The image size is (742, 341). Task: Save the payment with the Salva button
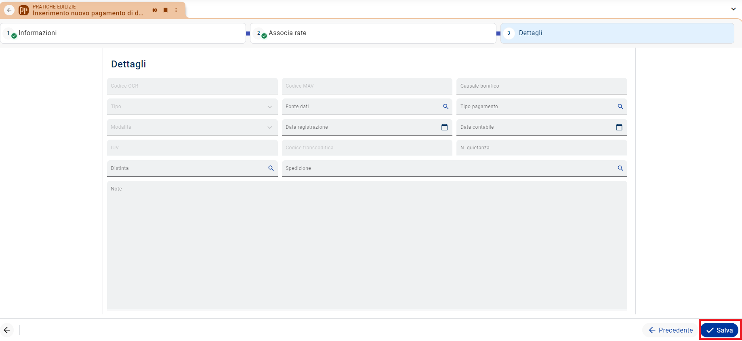719,330
